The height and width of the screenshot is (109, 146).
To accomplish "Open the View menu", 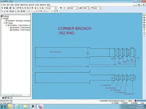I will pyautogui.click(x=12, y=5).
